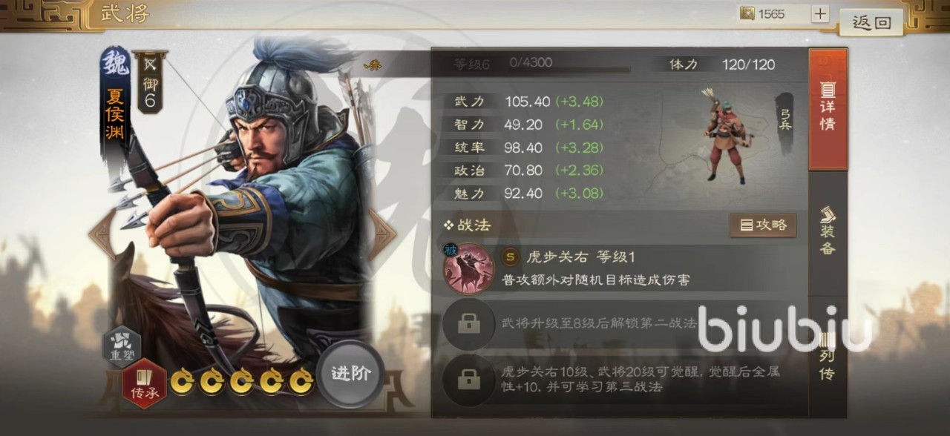Open the 攻略 strategy guide button
This screenshot has width=950, height=436.
point(763,225)
